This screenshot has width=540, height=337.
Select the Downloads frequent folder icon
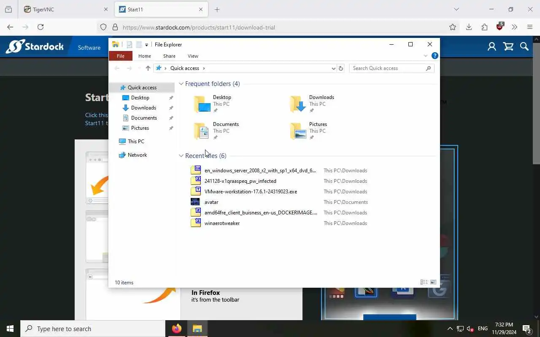(298, 104)
